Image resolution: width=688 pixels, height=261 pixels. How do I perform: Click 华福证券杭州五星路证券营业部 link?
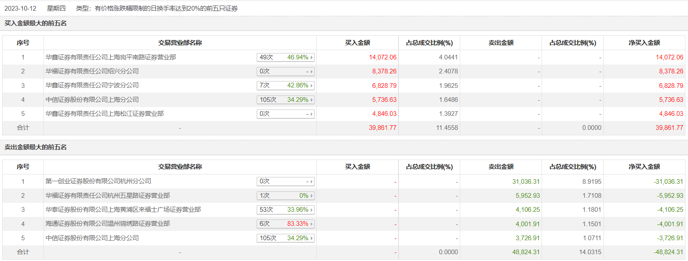tap(108, 196)
